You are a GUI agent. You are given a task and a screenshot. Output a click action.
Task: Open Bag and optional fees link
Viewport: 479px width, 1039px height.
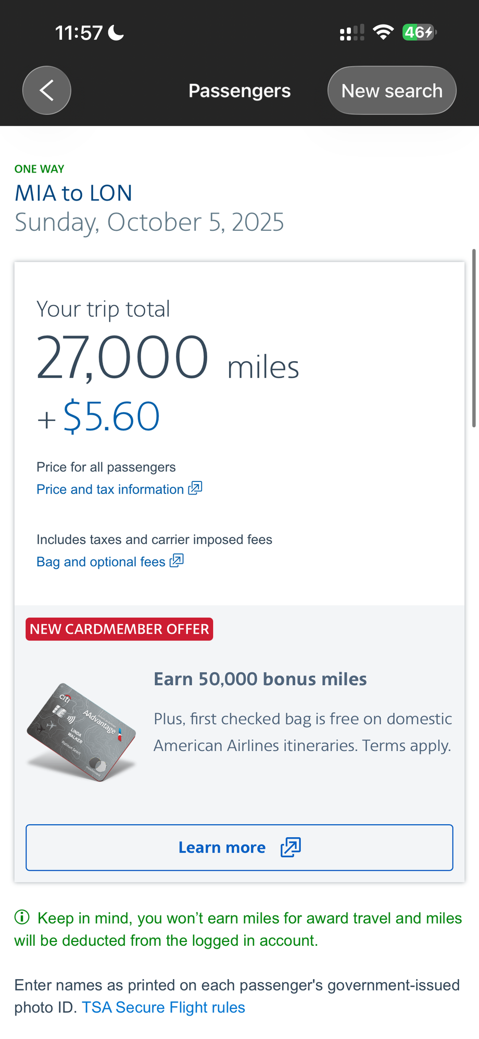tap(100, 562)
